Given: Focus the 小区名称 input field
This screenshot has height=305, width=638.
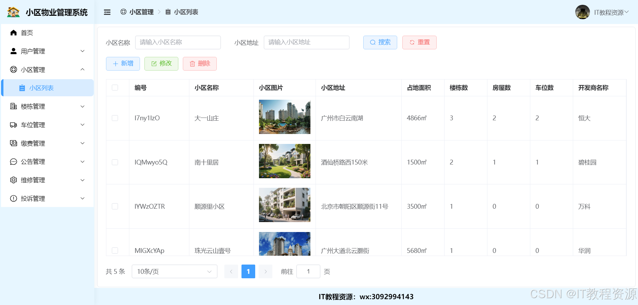Looking at the screenshot, I should click(x=178, y=42).
